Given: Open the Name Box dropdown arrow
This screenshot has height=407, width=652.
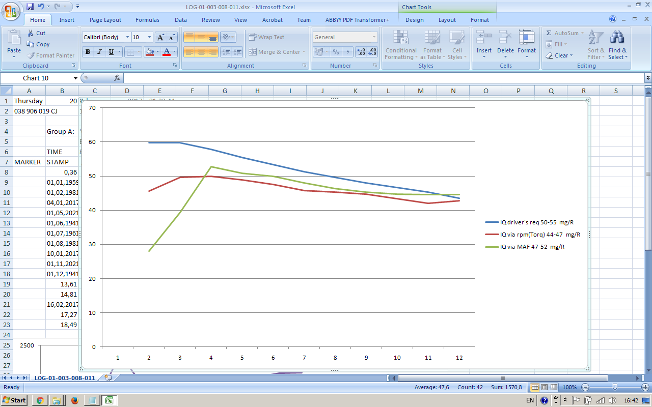Looking at the screenshot, I should click(x=75, y=78).
